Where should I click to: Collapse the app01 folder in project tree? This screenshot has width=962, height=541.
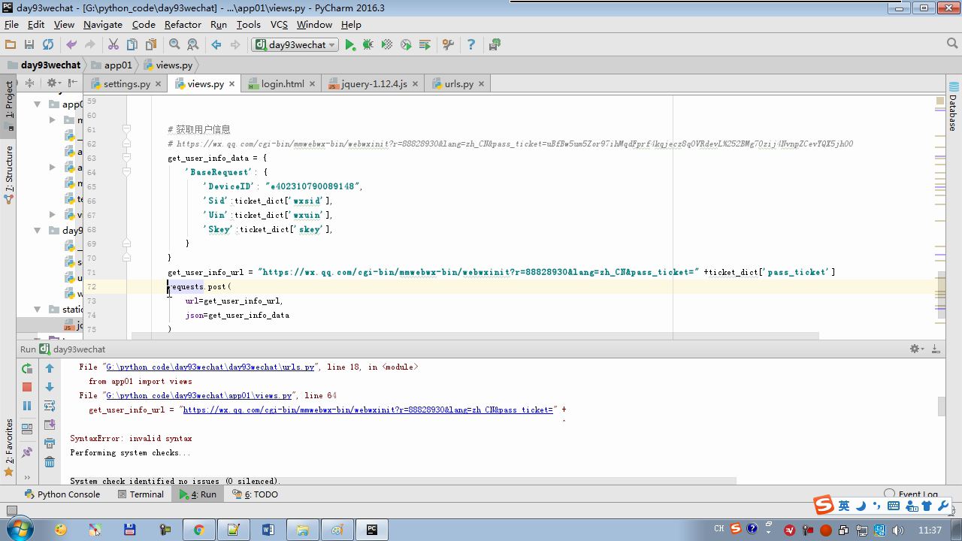coord(37,104)
